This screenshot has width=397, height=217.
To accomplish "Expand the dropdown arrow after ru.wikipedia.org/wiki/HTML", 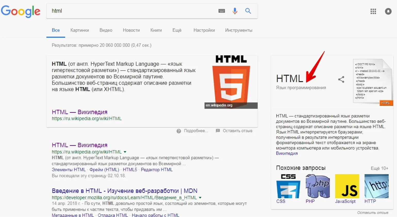I will tap(125, 152).
